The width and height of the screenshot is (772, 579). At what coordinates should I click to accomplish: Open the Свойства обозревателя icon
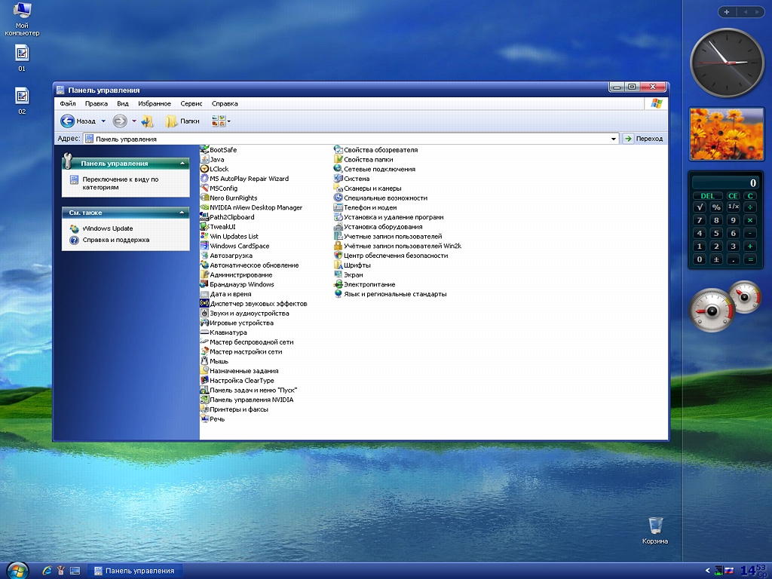click(x=339, y=150)
